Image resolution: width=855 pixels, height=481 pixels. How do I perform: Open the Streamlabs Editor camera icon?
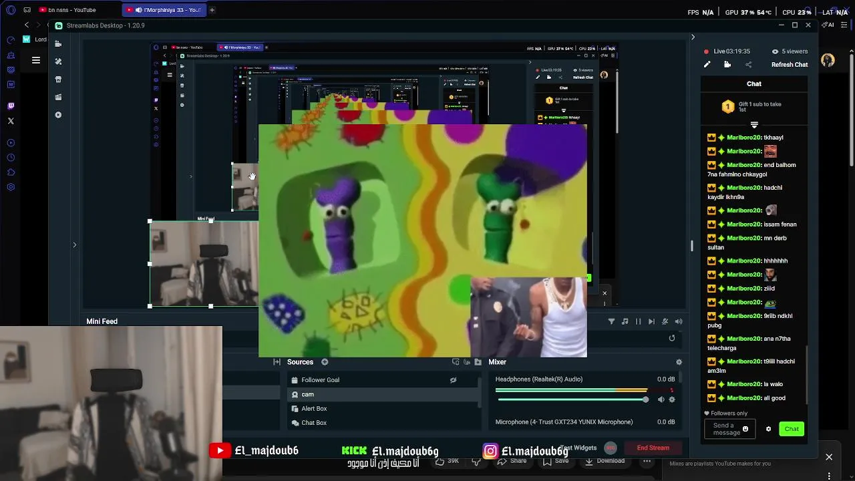pos(59,44)
